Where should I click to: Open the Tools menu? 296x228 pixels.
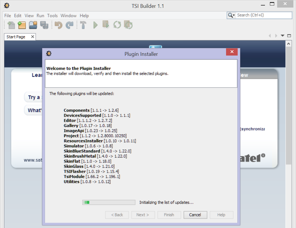52,16
